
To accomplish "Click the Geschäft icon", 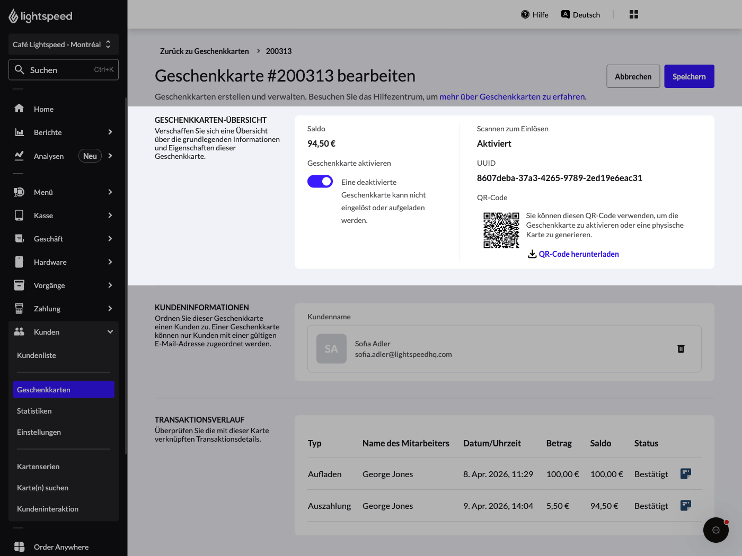I will 19,239.
